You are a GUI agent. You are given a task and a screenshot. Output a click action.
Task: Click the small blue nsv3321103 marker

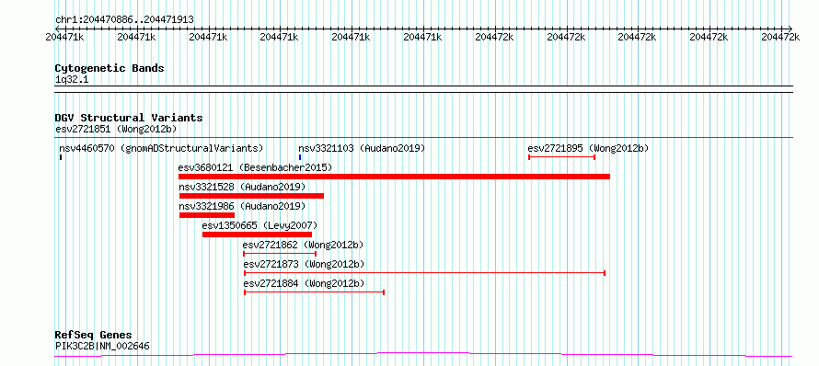point(300,157)
